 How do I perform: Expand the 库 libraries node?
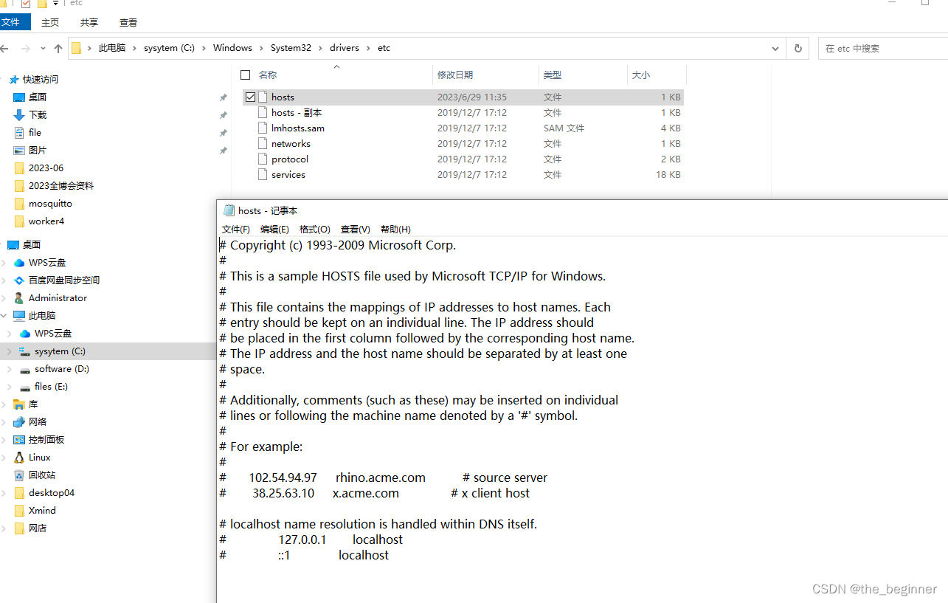point(3,404)
